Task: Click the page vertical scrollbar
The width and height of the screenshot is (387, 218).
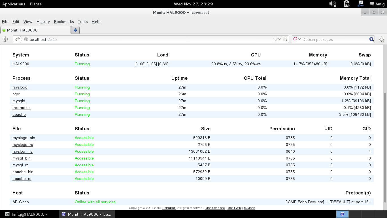Action: click(x=385, y=147)
